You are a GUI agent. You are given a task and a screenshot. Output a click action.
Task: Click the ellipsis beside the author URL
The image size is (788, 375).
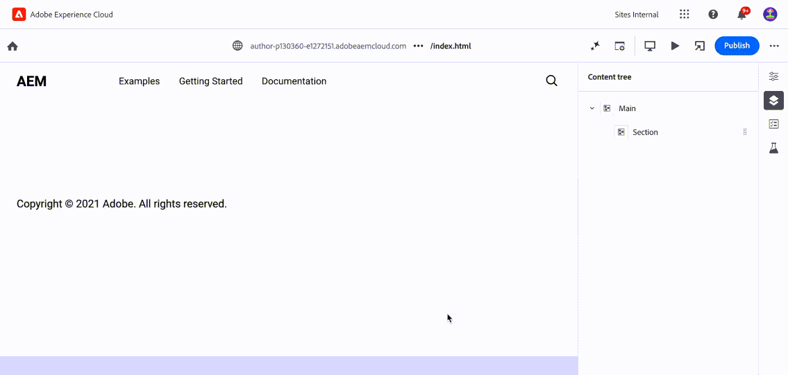418,47
